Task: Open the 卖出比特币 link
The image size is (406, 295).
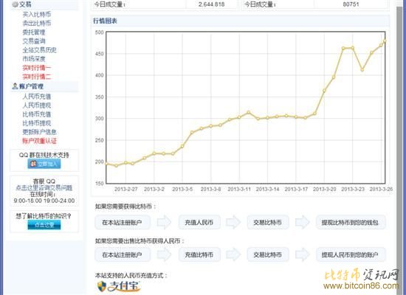Action: (36, 24)
